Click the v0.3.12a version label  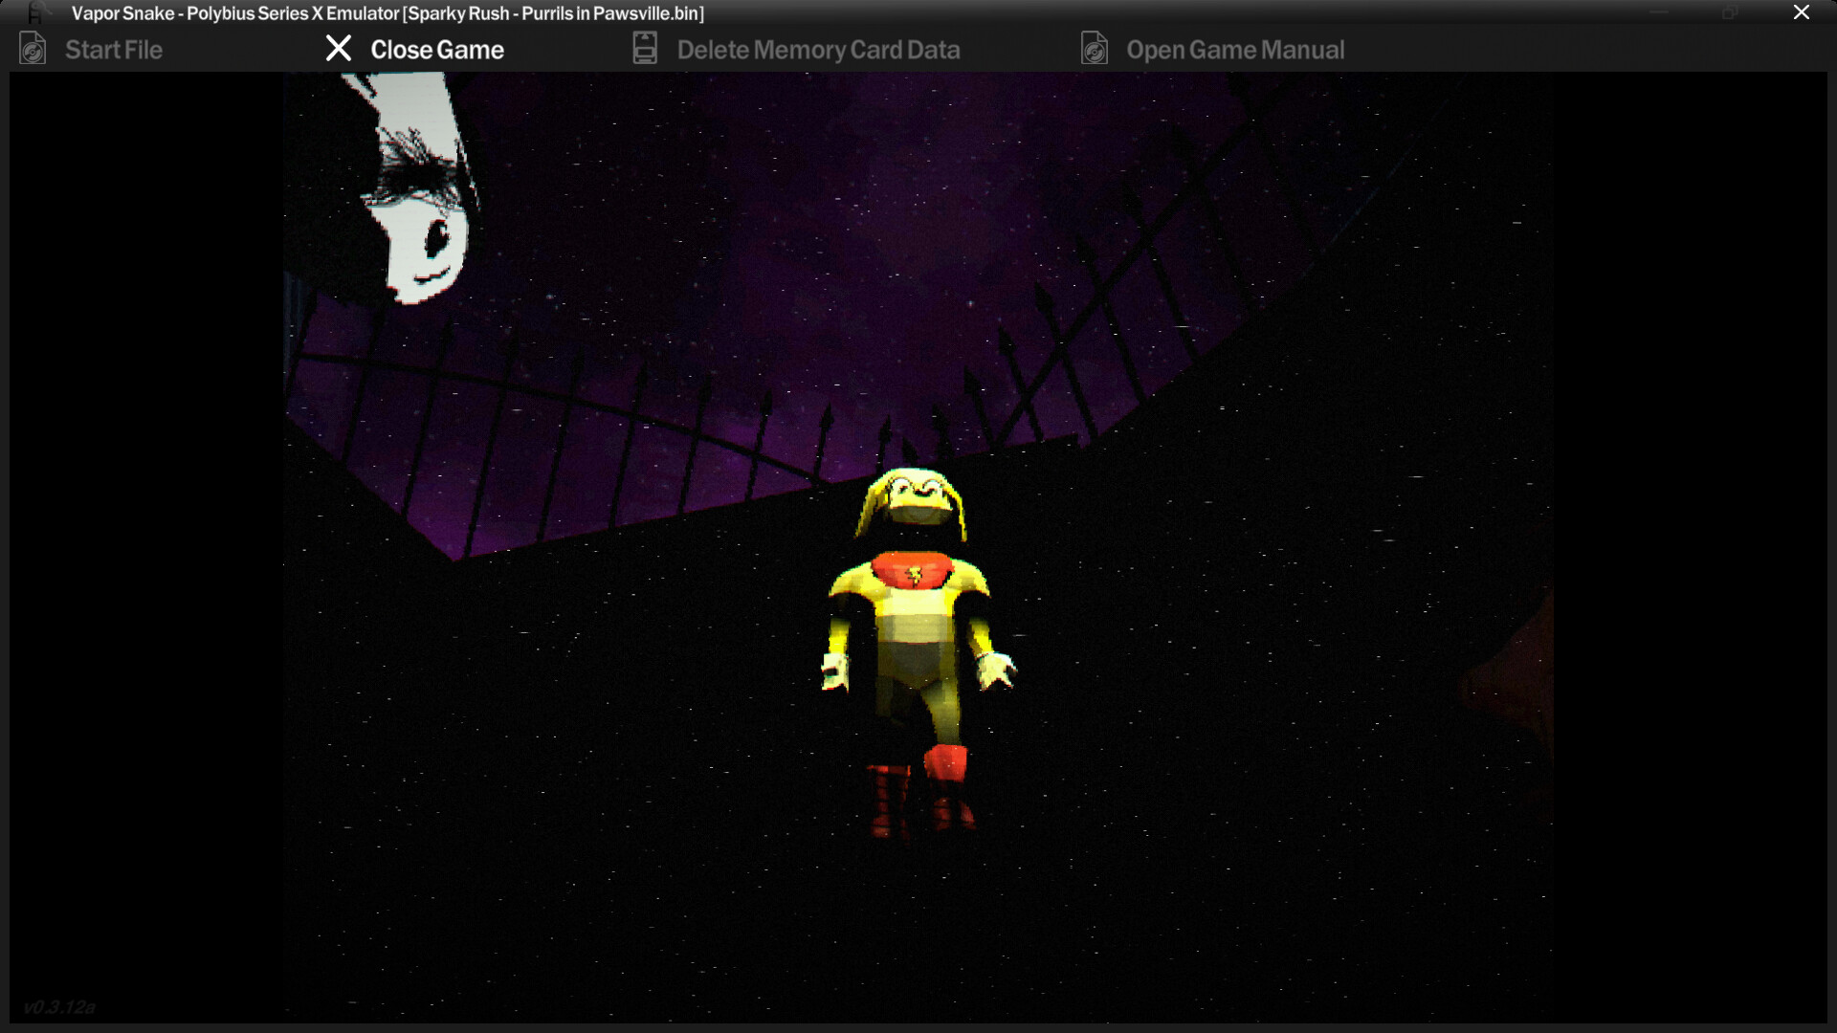(x=60, y=1007)
